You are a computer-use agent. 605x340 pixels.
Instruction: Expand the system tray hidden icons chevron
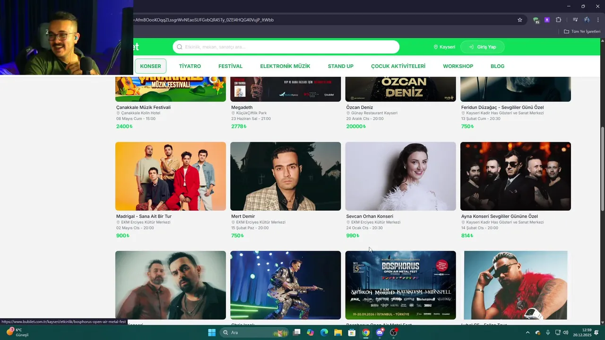(x=528, y=332)
